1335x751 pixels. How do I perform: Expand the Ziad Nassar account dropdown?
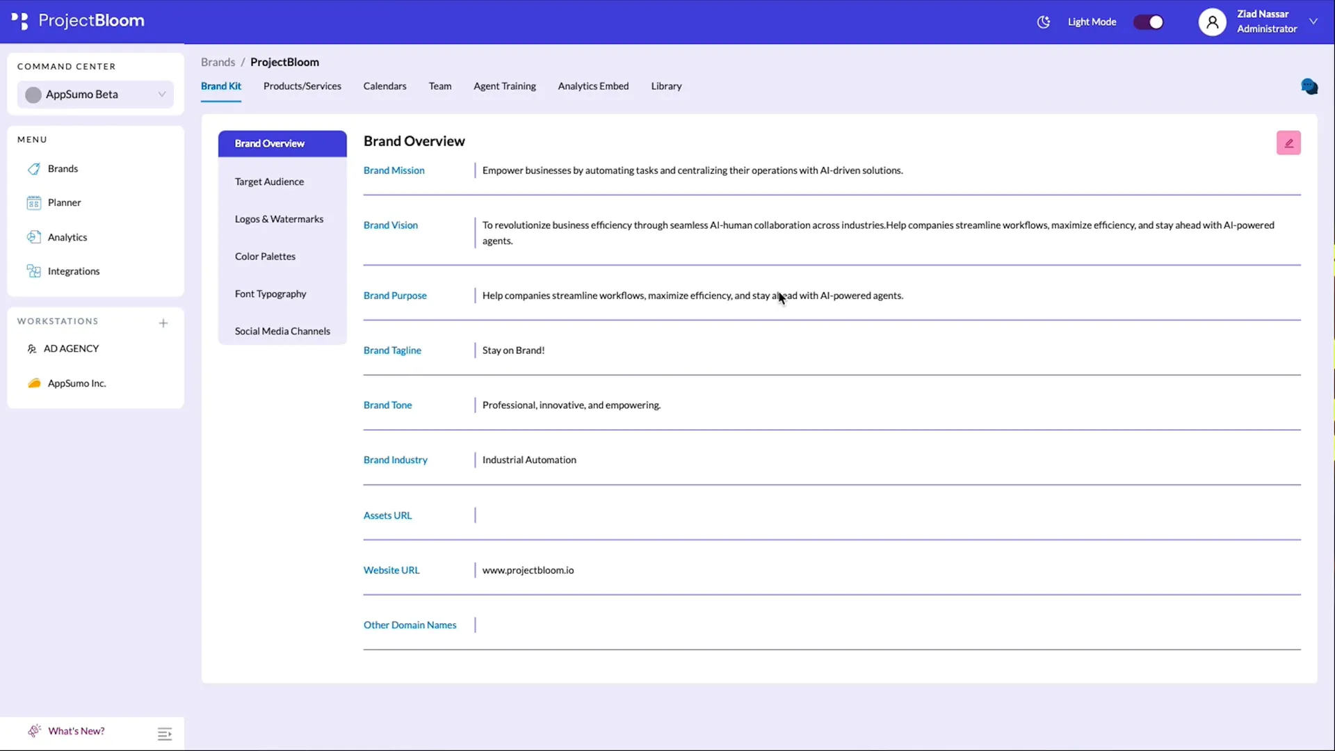pos(1313,22)
